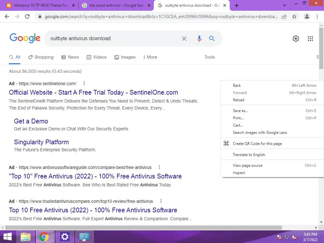Submit search with the magnifying glass icon
Screen dimensions: 324x243
pos(212,38)
